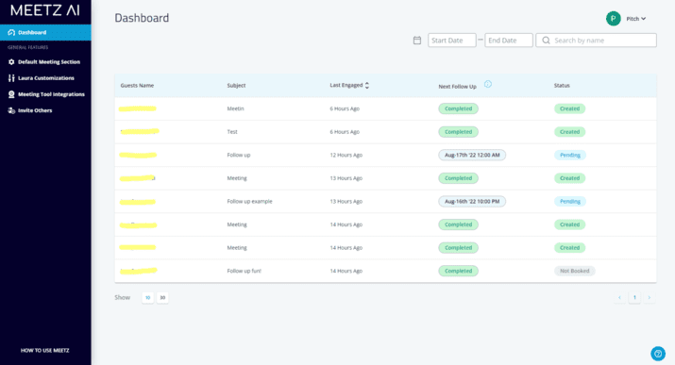The height and width of the screenshot is (365, 675).
Task: Click the Status column header
Action: pyautogui.click(x=562, y=86)
